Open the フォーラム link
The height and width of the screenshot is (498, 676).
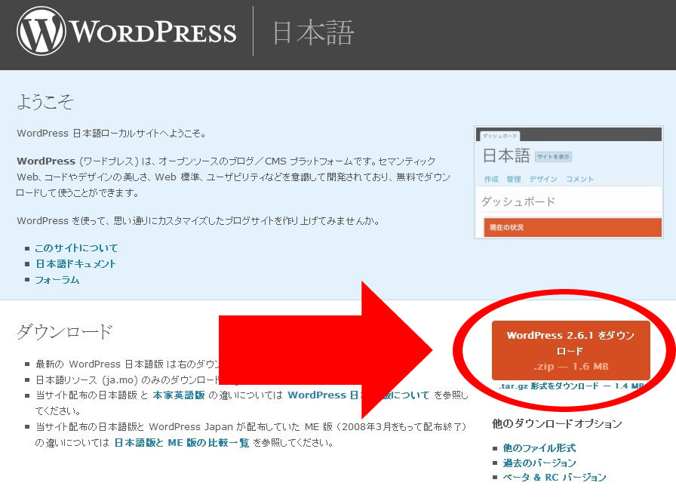point(57,280)
